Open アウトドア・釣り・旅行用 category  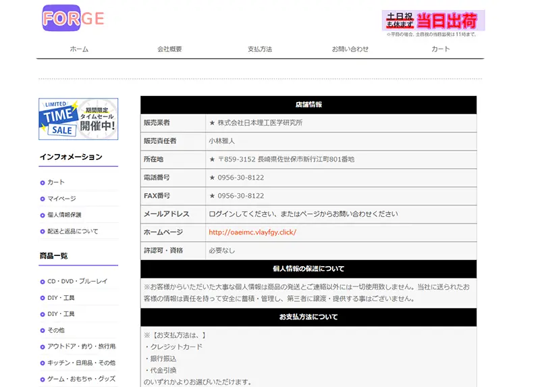coord(82,346)
